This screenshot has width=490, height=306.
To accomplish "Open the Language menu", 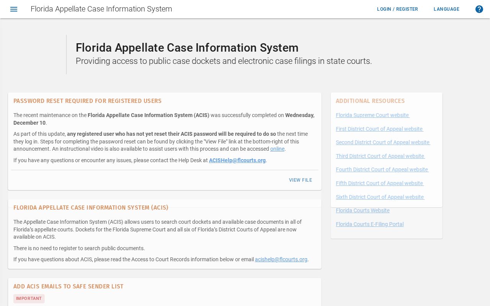I will pyautogui.click(x=446, y=9).
